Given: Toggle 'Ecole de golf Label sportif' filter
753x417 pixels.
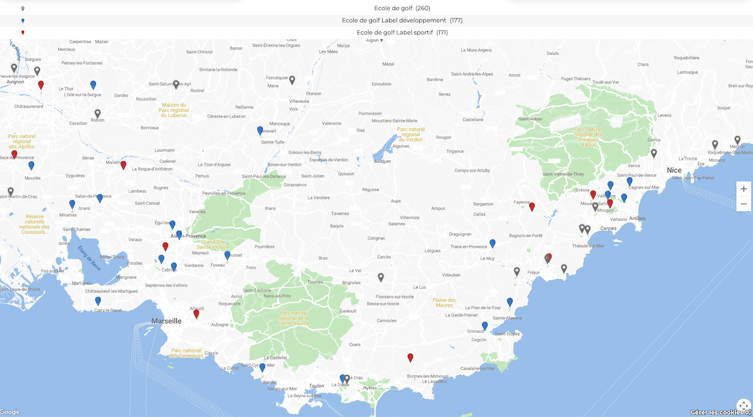Looking at the screenshot, I should pos(402,32).
